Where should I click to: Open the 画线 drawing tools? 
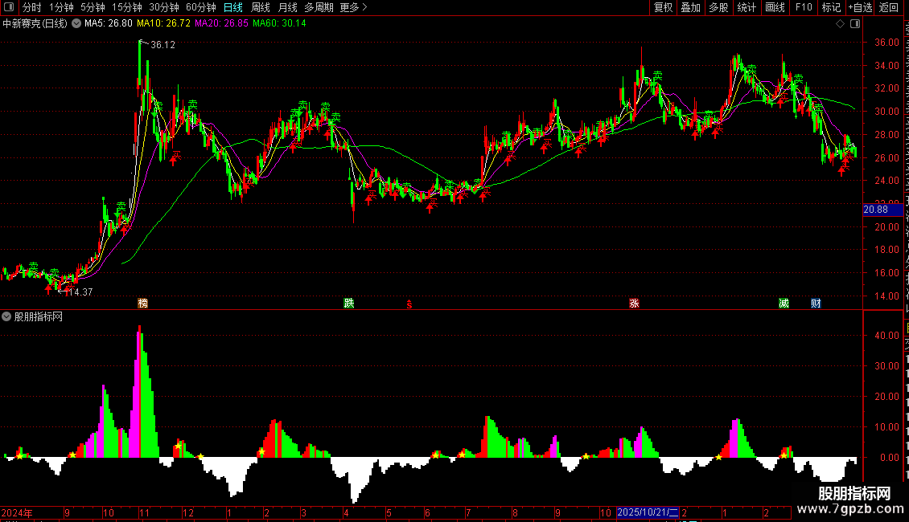click(775, 7)
